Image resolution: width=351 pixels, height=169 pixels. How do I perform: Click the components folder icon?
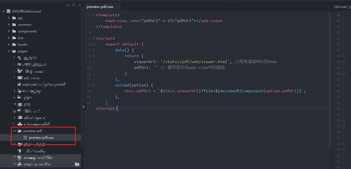tap(14, 31)
